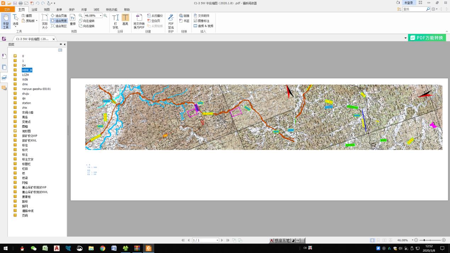The width and height of the screenshot is (450, 253).
Task: Click the Typewriter (打字机) tool
Action: coord(115,21)
